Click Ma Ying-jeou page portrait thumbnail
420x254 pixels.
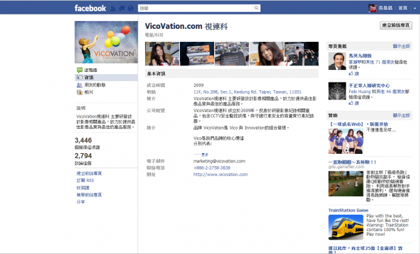tap(337, 61)
